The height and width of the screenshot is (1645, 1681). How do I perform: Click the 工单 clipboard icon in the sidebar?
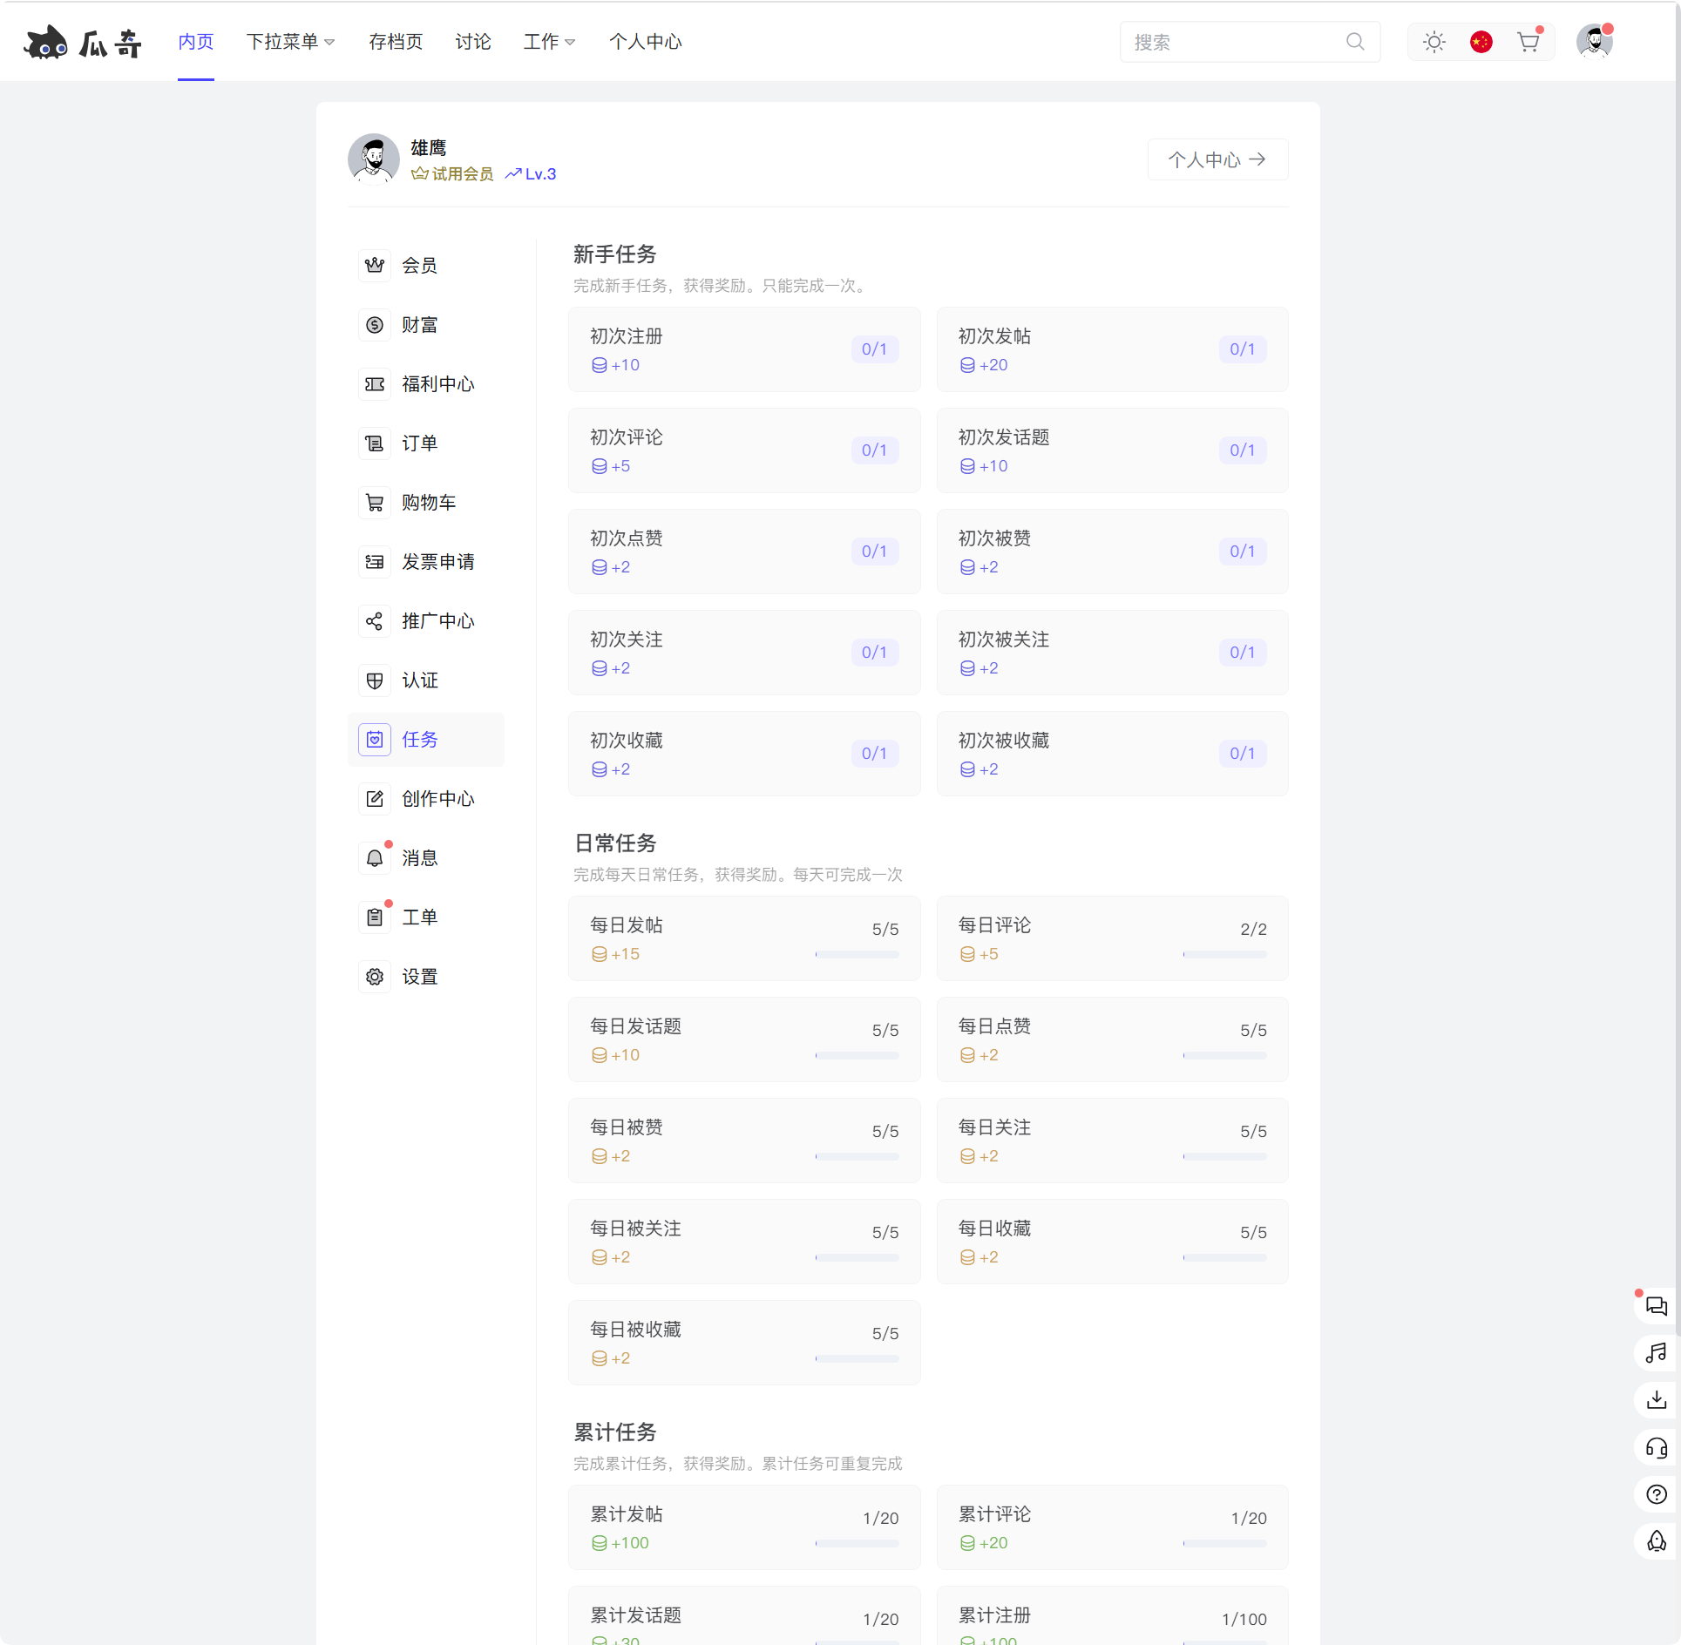(x=375, y=917)
